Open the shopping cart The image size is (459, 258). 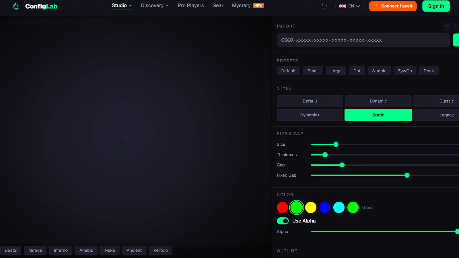coord(324,6)
